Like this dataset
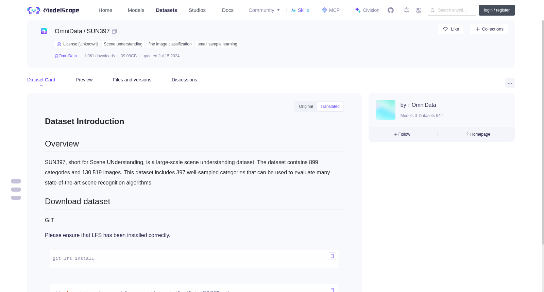 pyautogui.click(x=451, y=29)
